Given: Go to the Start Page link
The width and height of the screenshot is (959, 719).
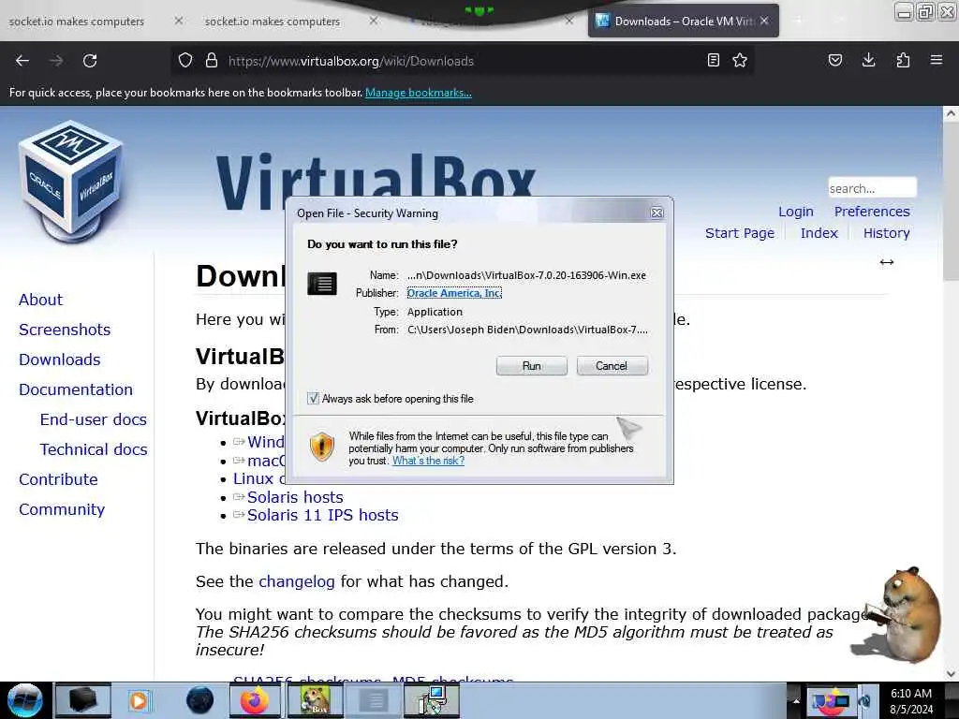Looking at the screenshot, I should tap(740, 233).
